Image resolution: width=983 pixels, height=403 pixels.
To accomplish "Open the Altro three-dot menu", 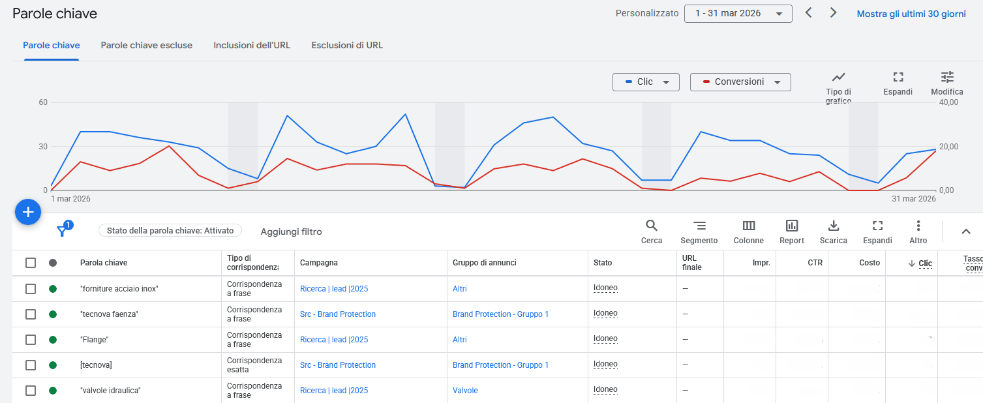I will (x=918, y=226).
